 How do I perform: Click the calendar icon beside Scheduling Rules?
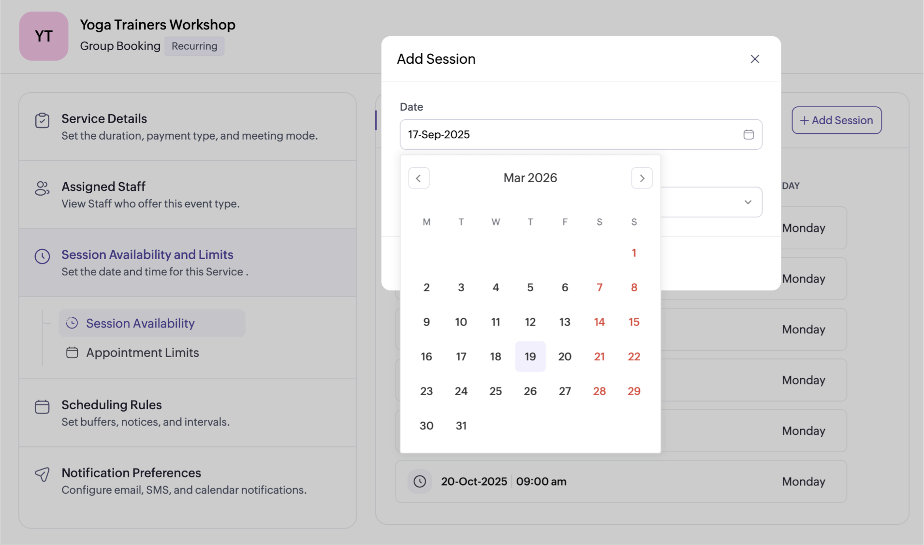[x=43, y=406]
